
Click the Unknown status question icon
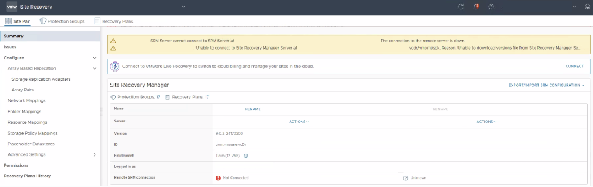tap(405, 178)
